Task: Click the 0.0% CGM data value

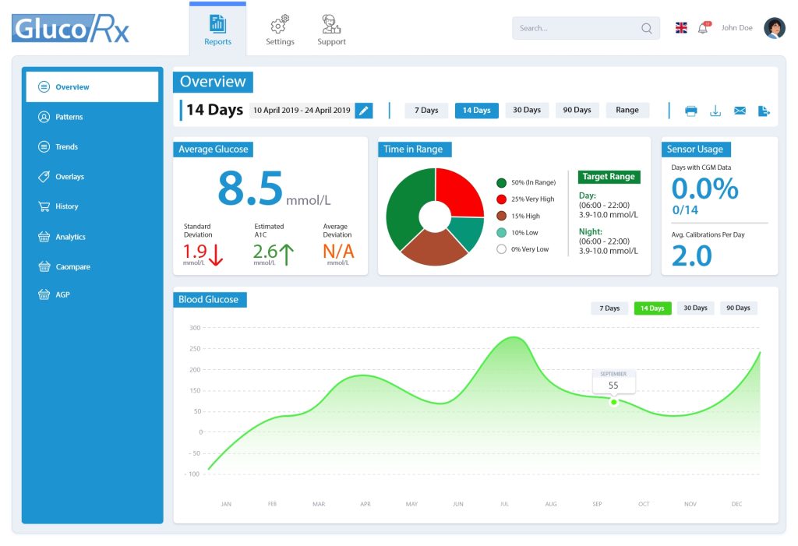Action: [x=704, y=188]
